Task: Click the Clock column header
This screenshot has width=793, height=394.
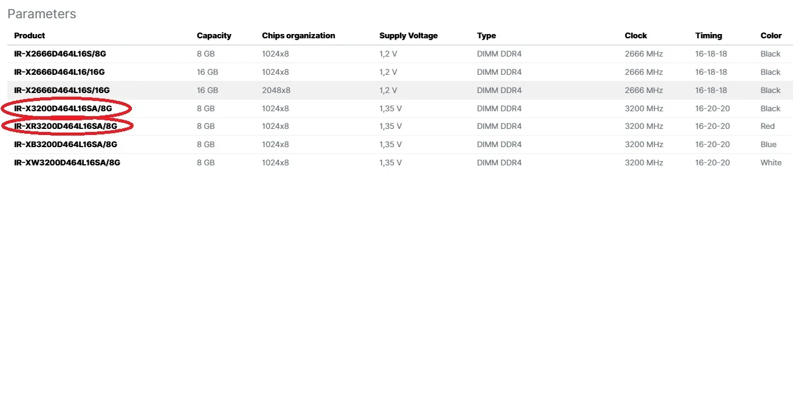Action: click(x=636, y=35)
